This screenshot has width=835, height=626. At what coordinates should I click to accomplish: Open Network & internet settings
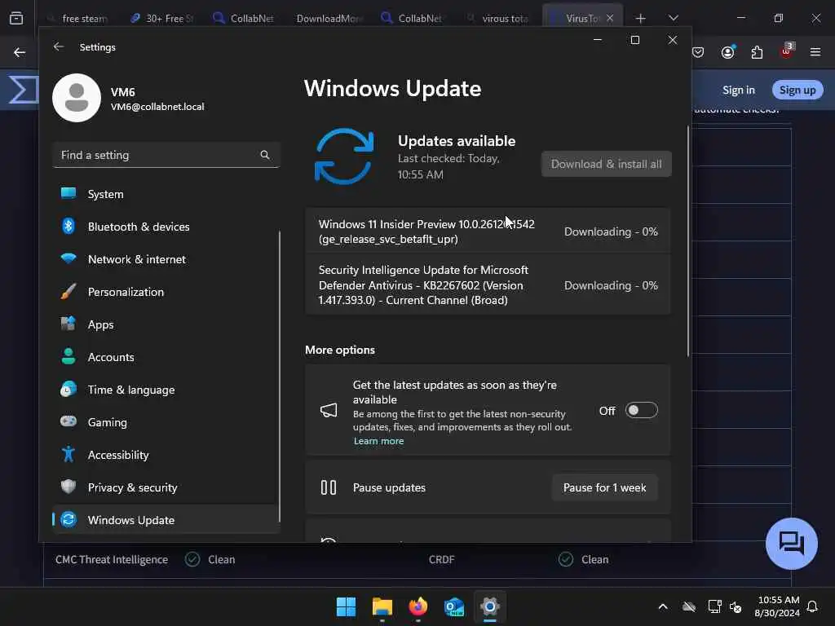coord(166,259)
